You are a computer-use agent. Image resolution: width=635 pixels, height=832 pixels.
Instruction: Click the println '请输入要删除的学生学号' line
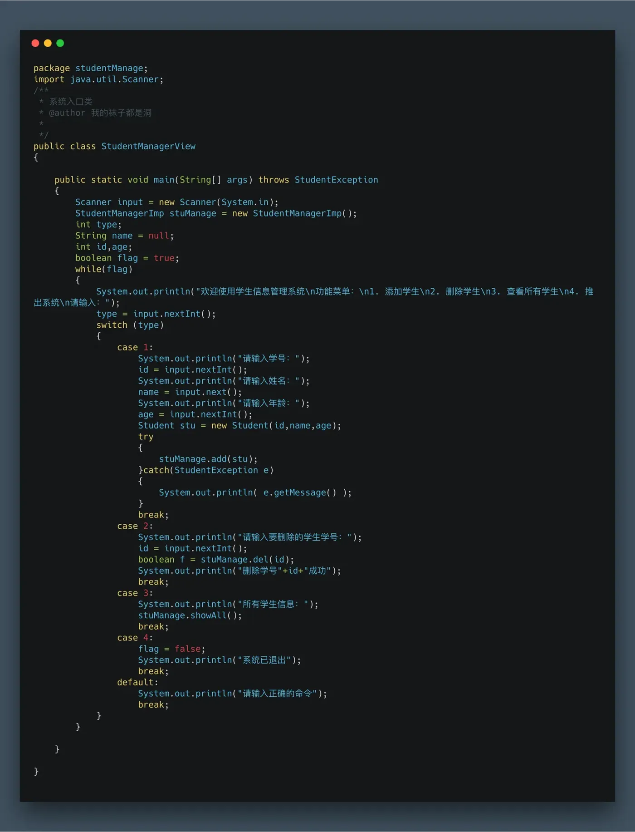250,537
